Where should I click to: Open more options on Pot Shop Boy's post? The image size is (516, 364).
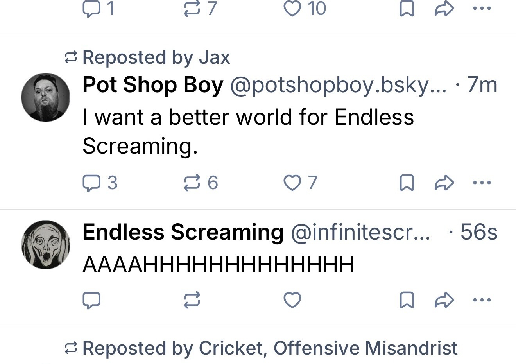[482, 183]
